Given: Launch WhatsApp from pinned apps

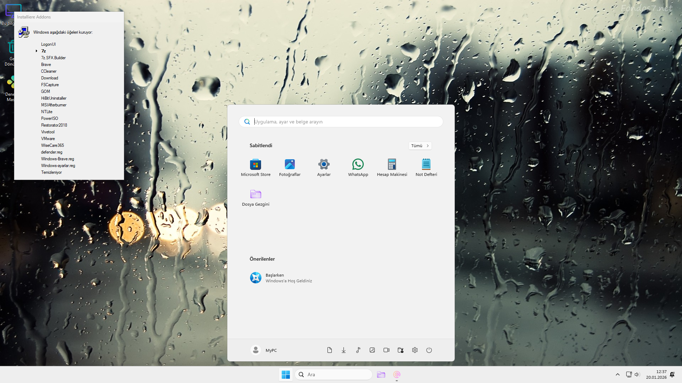Looking at the screenshot, I should 358,168.
